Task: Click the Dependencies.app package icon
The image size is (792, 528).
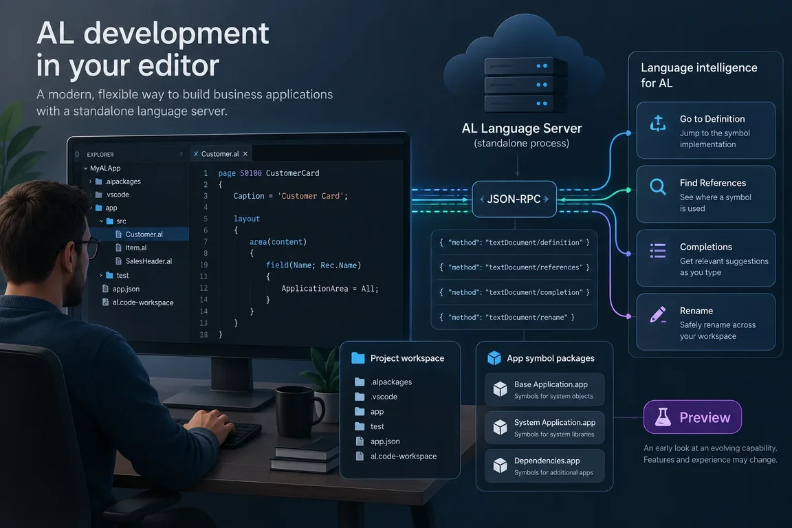Action: [x=500, y=465]
